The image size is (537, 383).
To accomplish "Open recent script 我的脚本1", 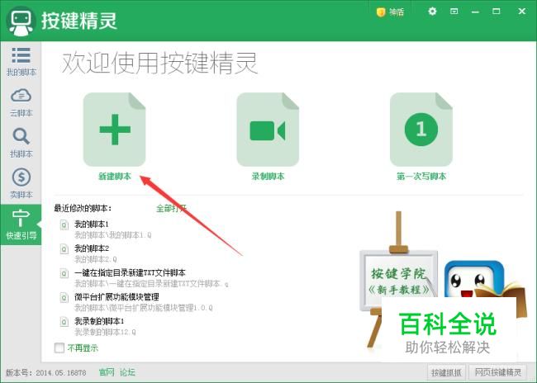I will [92, 225].
